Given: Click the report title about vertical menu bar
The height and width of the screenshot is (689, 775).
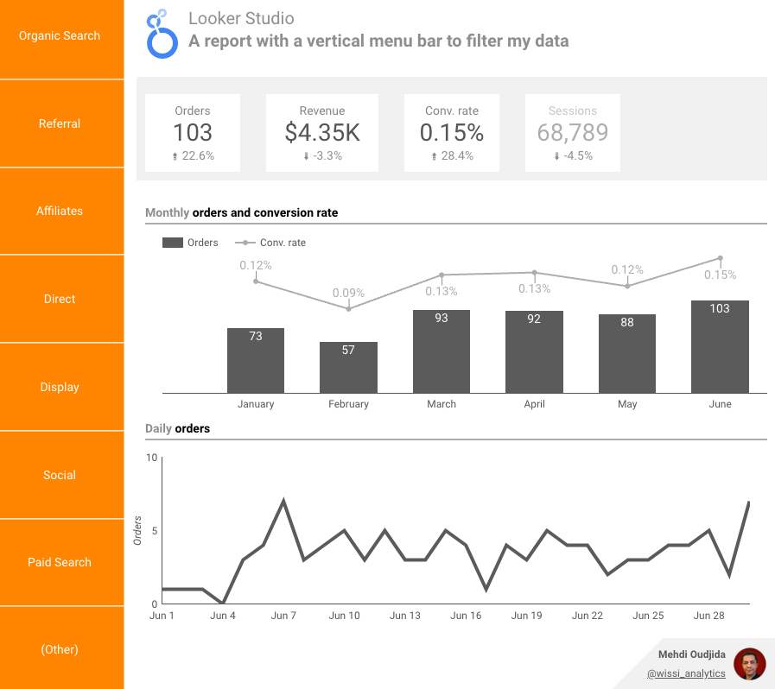Looking at the screenshot, I should 378,41.
